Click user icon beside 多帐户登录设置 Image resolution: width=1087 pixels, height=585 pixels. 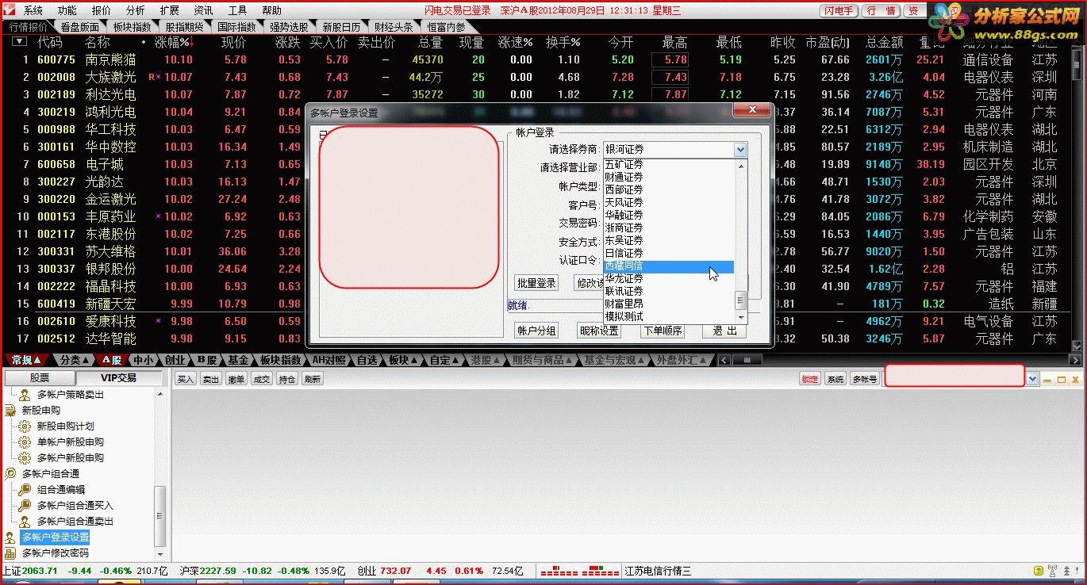10,537
